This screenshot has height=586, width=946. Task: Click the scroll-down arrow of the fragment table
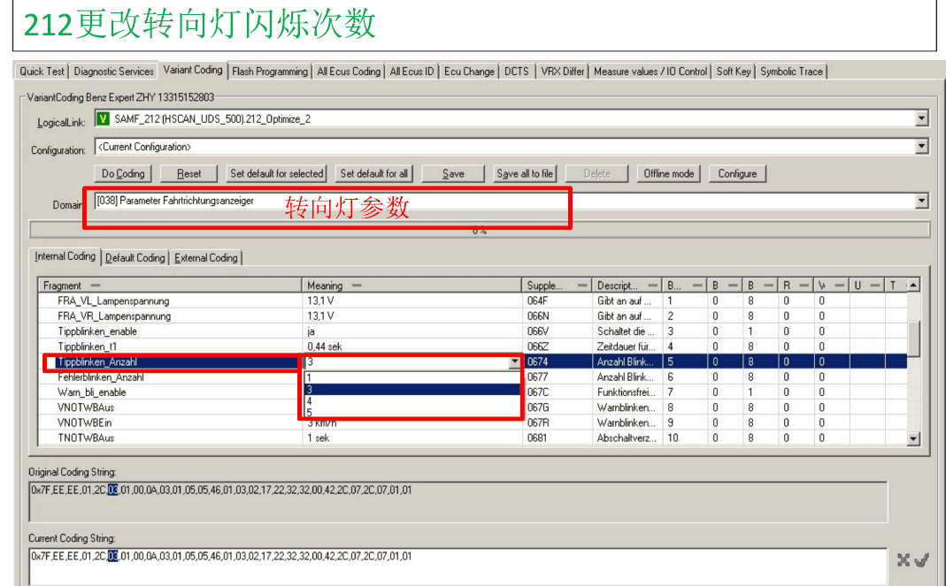[x=914, y=438]
